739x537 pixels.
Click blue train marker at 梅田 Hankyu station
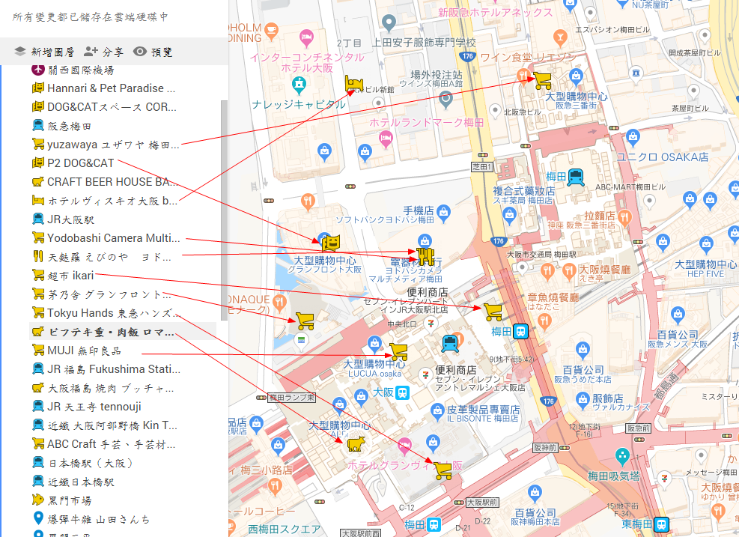tap(576, 178)
